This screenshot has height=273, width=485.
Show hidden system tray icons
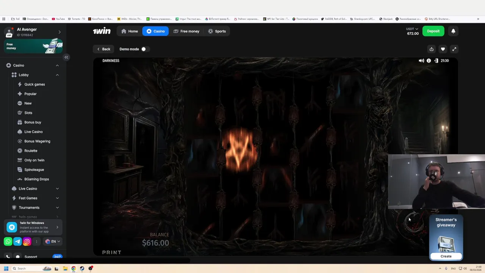[x=440, y=268]
